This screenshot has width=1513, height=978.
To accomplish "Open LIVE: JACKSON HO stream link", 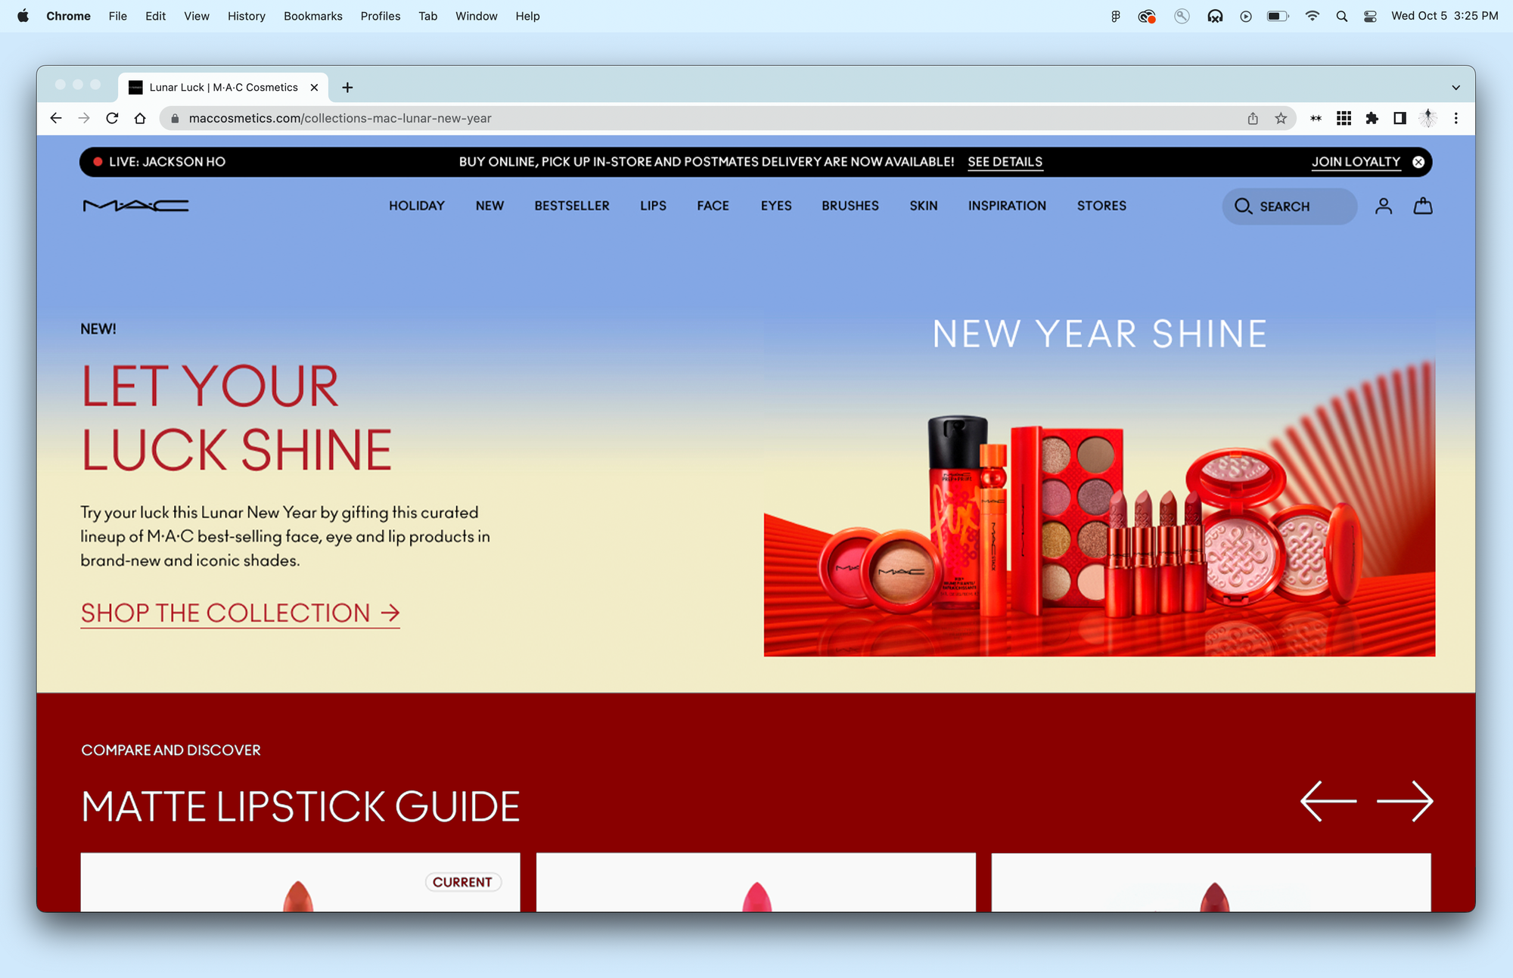I will point(160,162).
